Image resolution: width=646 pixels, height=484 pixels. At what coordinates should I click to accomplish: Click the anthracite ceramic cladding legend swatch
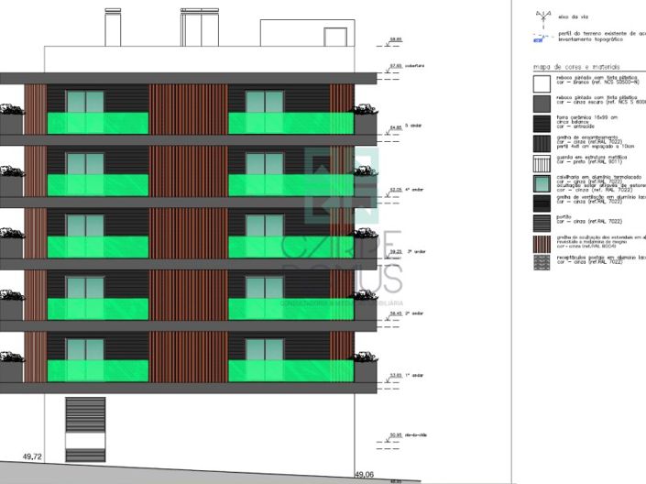pyautogui.click(x=542, y=124)
